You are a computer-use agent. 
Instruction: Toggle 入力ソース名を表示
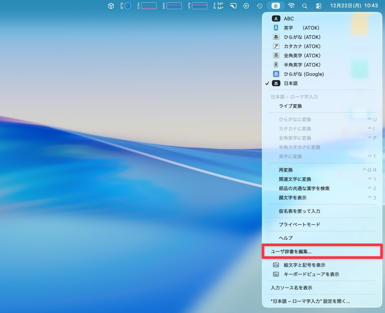(x=322, y=288)
